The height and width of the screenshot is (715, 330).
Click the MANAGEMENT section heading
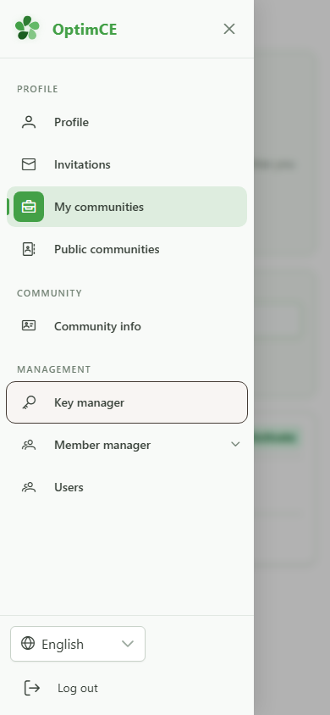[53, 369]
